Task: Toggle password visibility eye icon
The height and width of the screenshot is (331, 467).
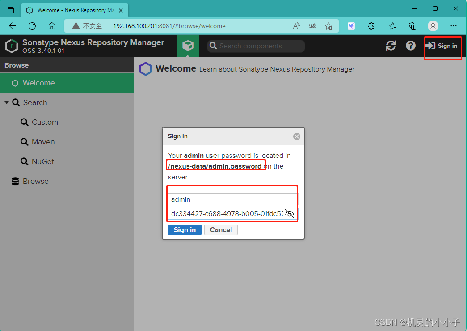Action: (290, 214)
